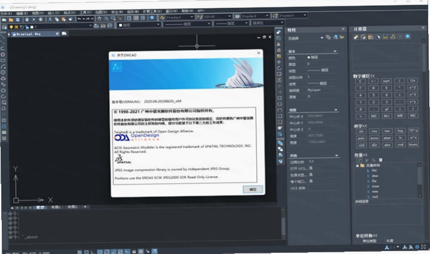Click the calculator expression input field
Viewport: 430px width, 254px height.
386,68
